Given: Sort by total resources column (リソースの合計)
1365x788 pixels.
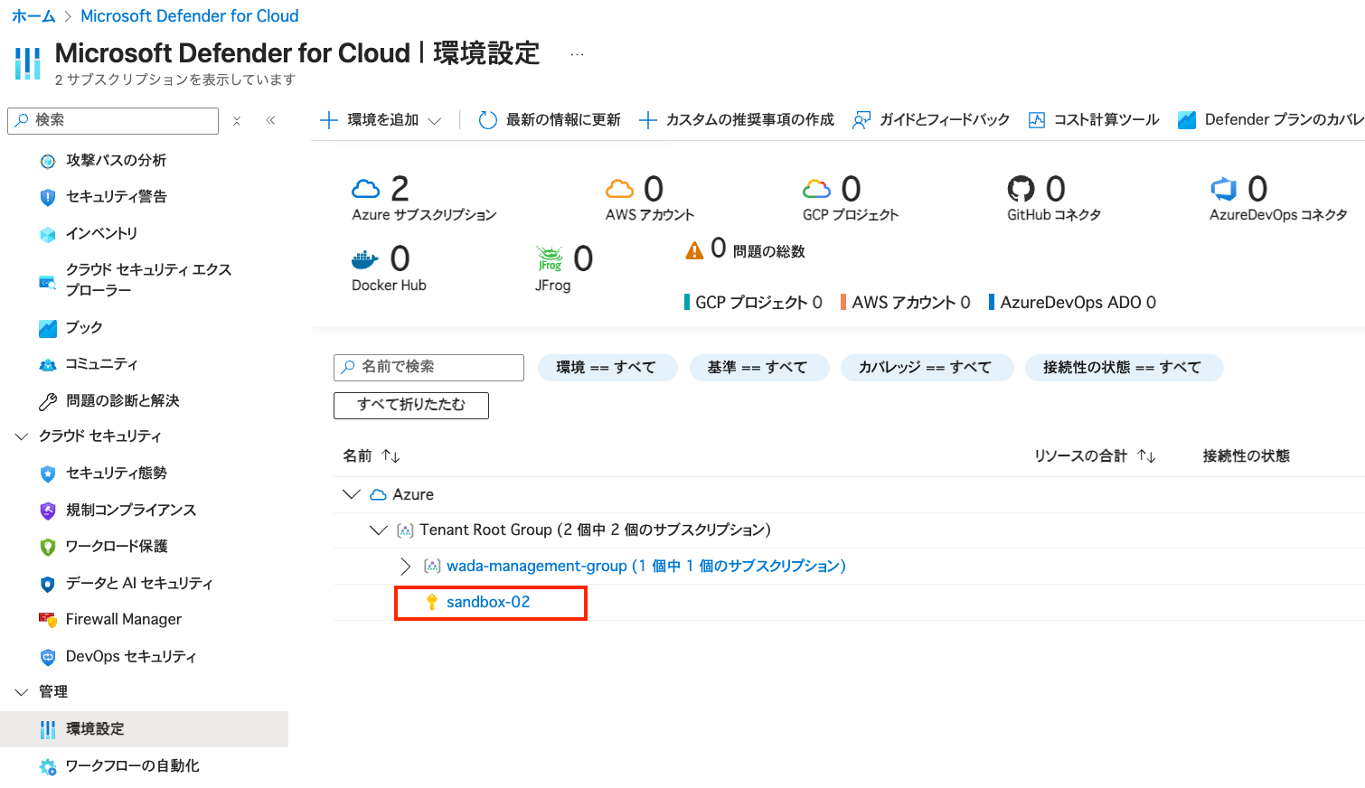Looking at the screenshot, I should click(x=1146, y=456).
